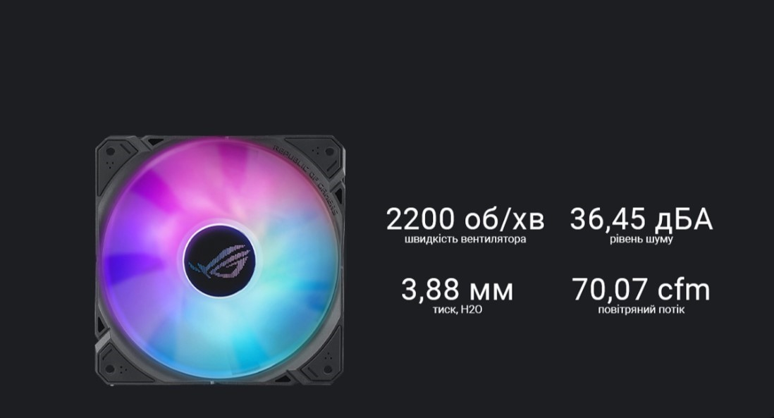Select the 3,88 мм value
The height and width of the screenshot is (418, 774).
click(x=457, y=289)
